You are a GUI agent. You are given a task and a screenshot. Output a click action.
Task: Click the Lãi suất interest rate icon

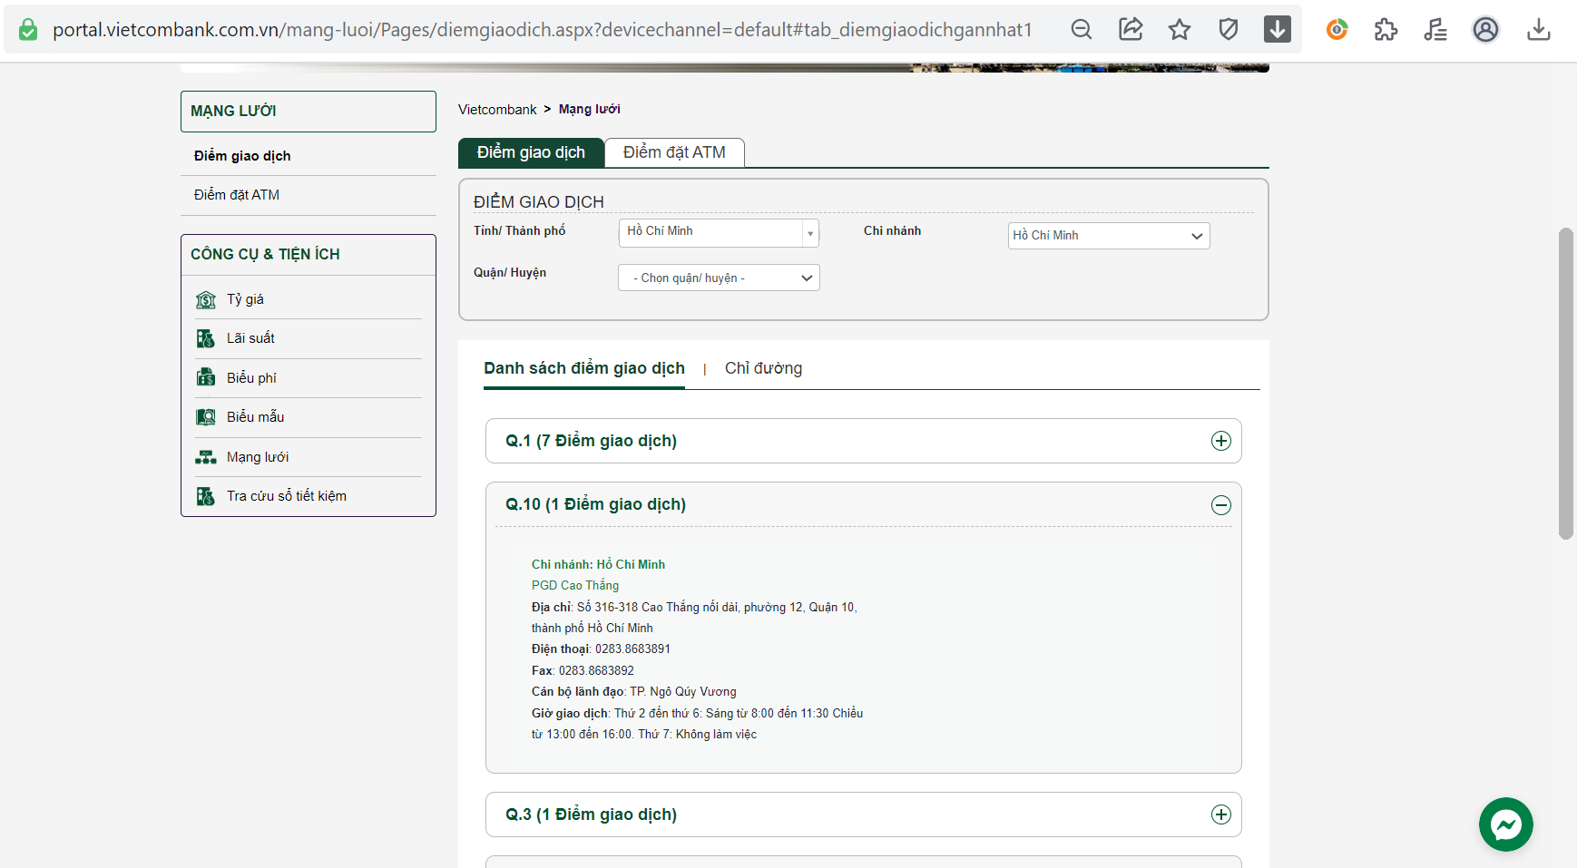pyautogui.click(x=206, y=338)
